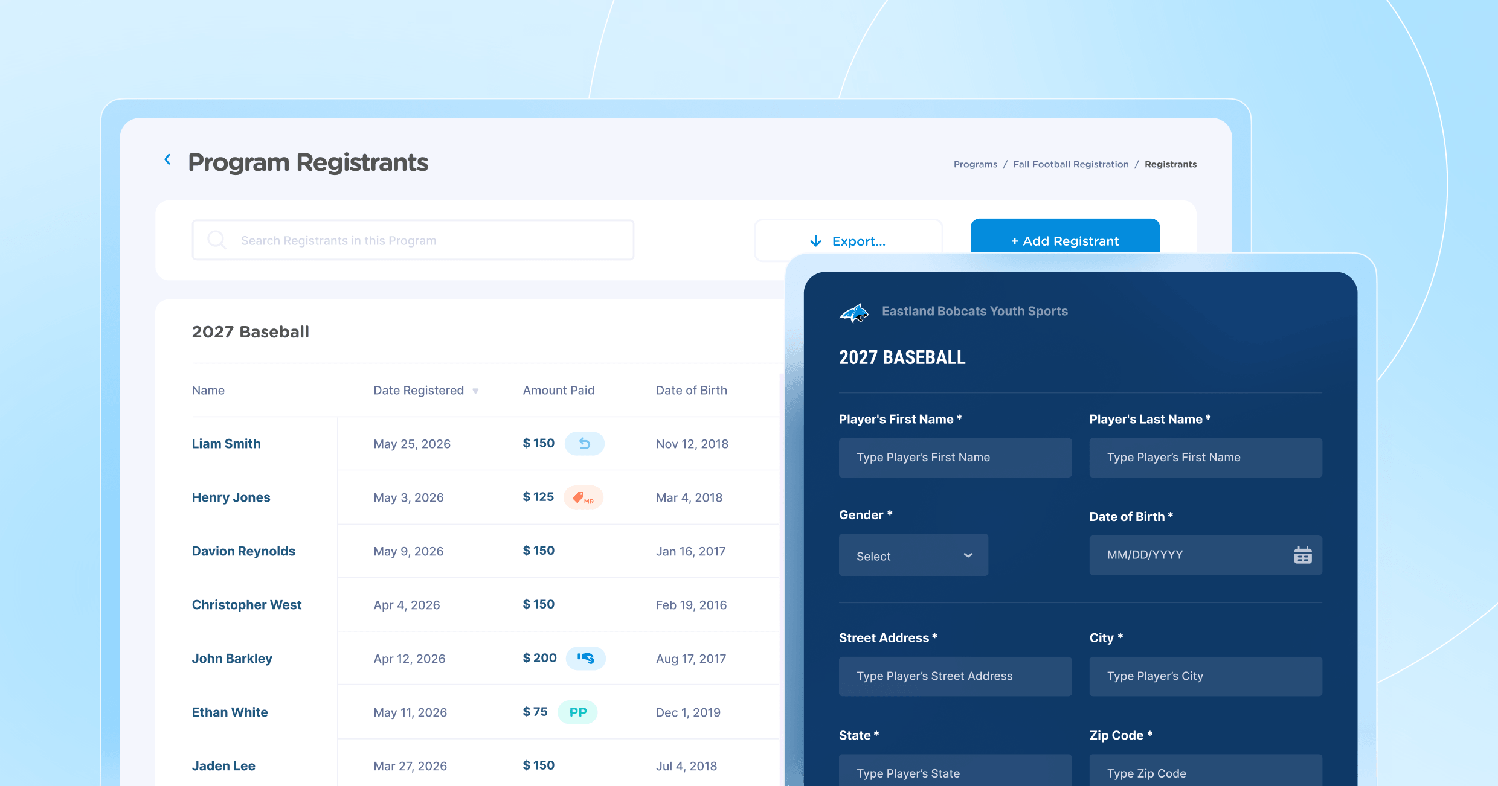
Task: Click the Eastland Bobcats logo icon
Action: (x=854, y=313)
